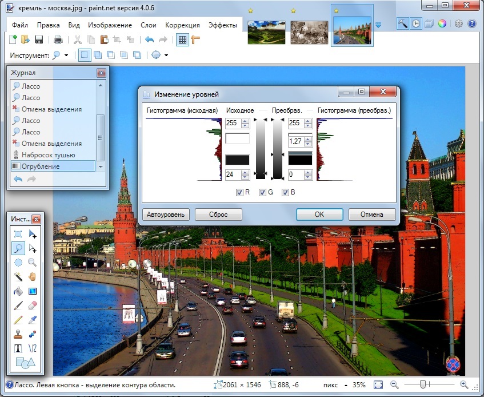Image resolution: width=484 pixels, height=397 pixels.
Task: Expand the image list dropdown arrow
Action: (x=378, y=25)
